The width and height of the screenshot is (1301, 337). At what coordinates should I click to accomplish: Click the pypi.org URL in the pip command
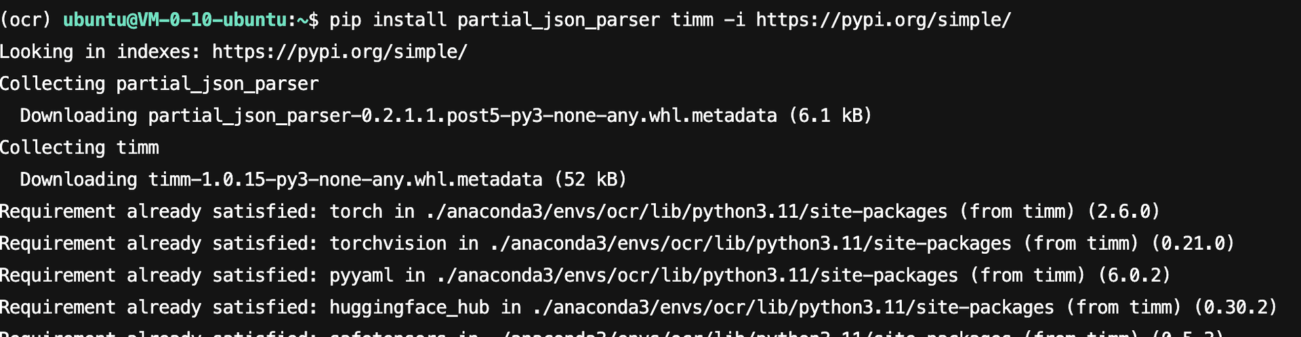point(883,20)
